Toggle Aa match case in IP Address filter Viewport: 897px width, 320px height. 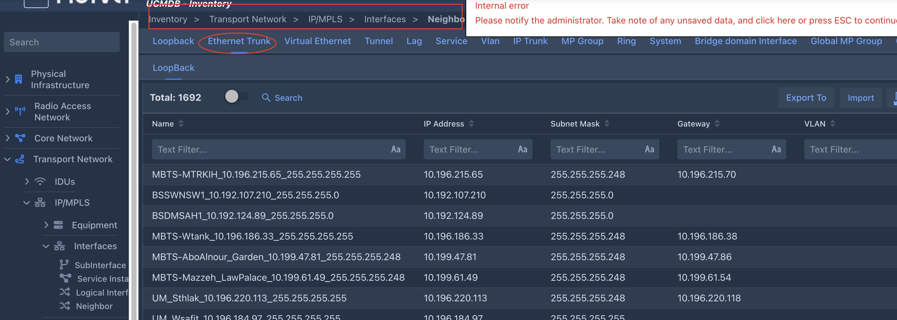click(x=522, y=149)
